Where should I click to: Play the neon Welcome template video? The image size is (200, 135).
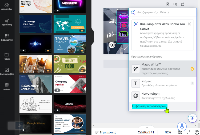pos(57,11)
